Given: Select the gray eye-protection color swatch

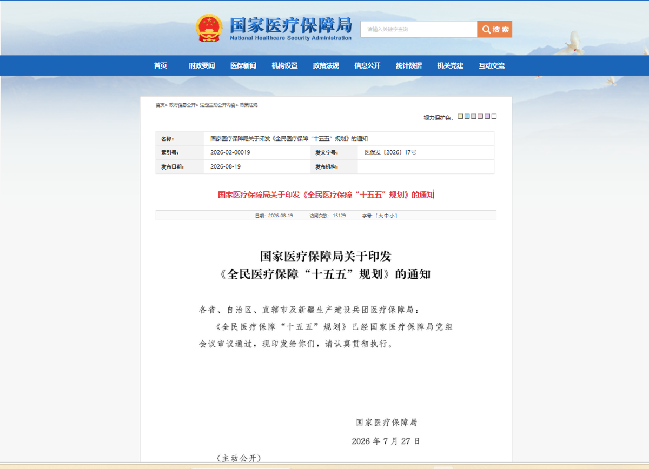Looking at the screenshot, I should pos(474,116).
